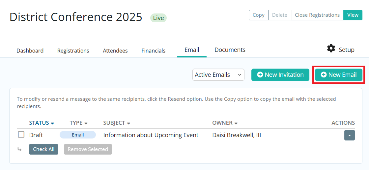
Task: Open the Information about Upcoming Event email
Action: point(151,135)
